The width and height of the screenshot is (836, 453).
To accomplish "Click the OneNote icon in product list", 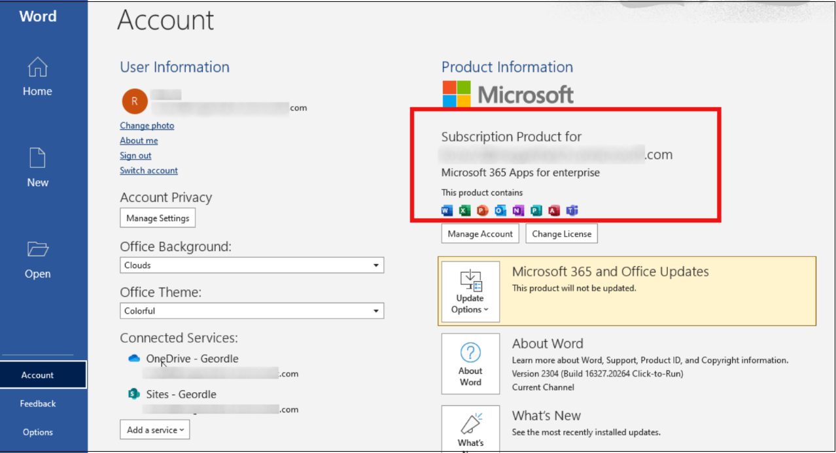I will 518,210.
